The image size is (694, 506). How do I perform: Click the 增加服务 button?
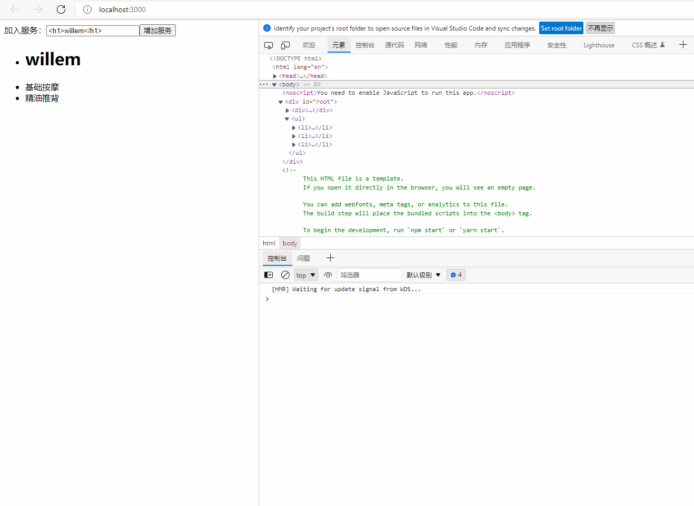pos(157,31)
